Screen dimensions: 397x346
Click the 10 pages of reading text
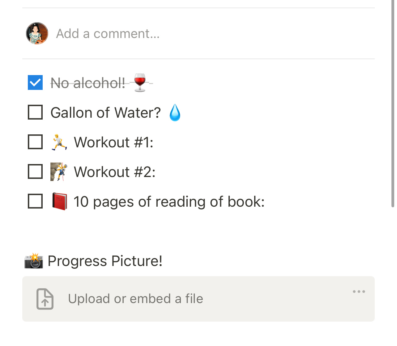pyautogui.click(x=169, y=202)
